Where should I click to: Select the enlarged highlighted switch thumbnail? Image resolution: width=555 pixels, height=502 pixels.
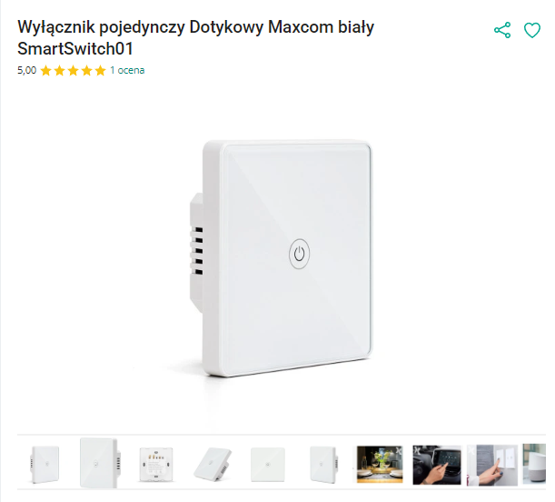point(100,463)
